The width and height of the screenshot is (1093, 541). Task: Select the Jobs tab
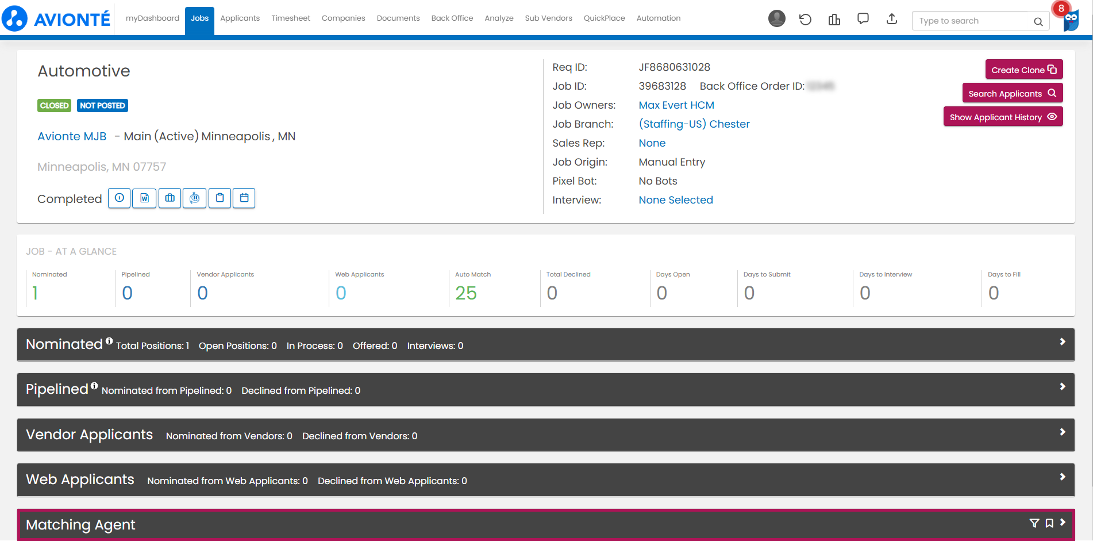[199, 21]
